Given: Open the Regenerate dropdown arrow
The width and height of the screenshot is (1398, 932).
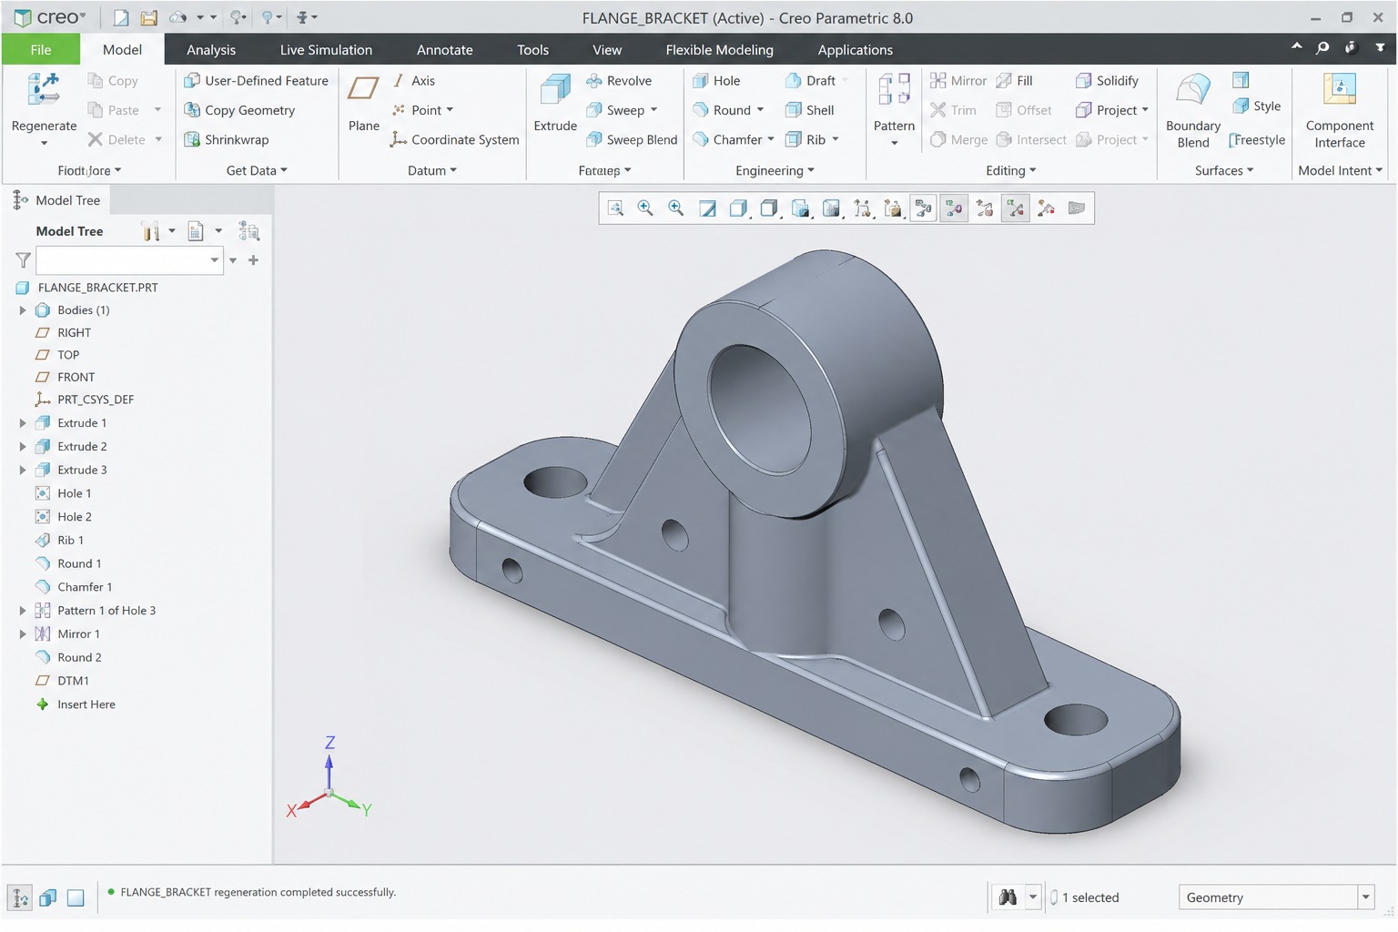Looking at the screenshot, I should click(x=44, y=144).
